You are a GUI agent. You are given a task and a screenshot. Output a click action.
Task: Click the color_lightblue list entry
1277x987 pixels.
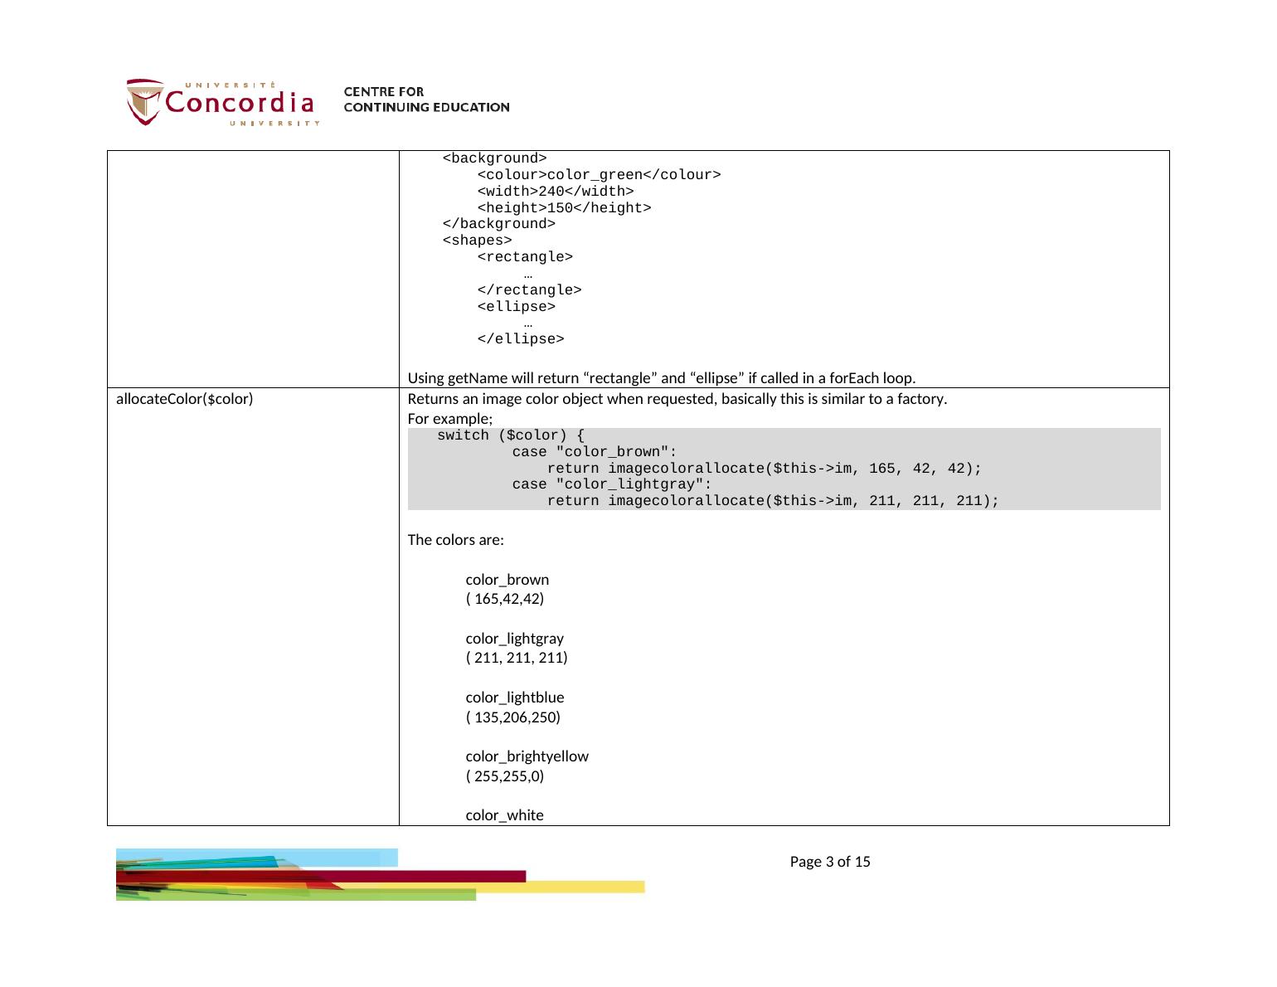tap(514, 698)
